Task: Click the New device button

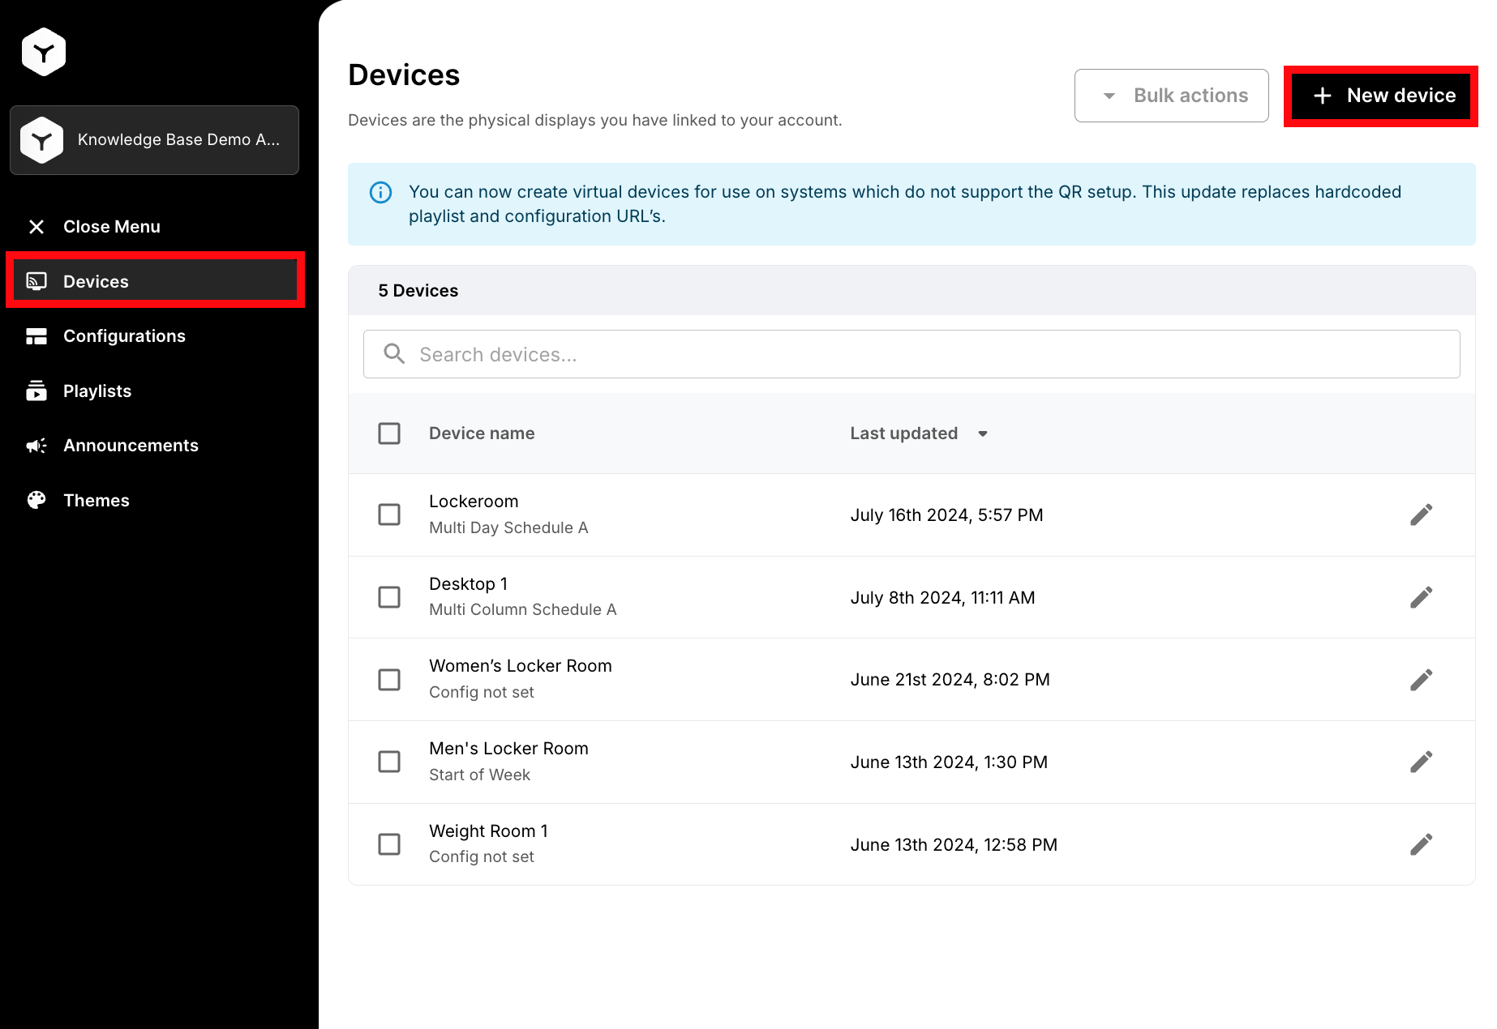Action: 1381,96
